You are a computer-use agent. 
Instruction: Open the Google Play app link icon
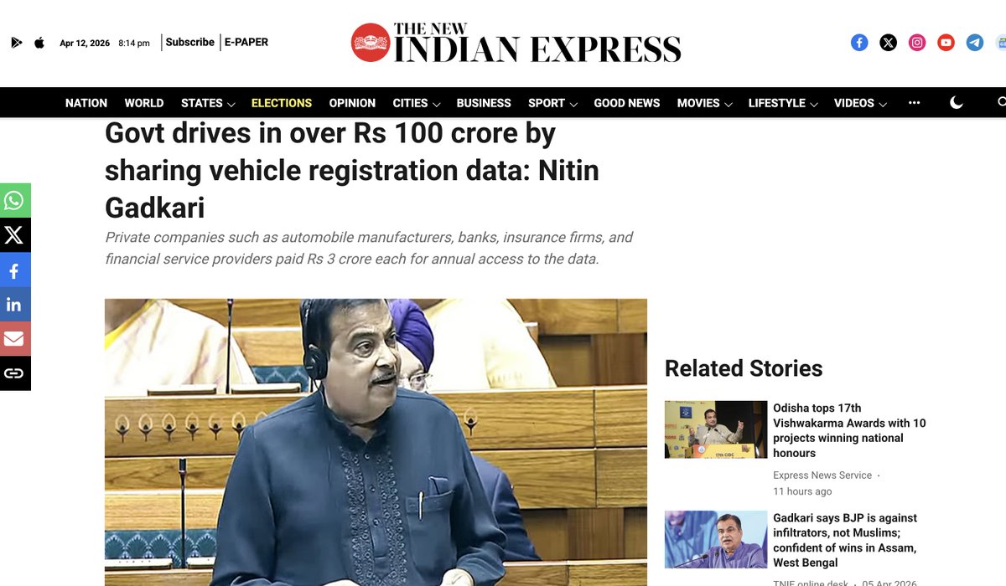pyautogui.click(x=17, y=43)
